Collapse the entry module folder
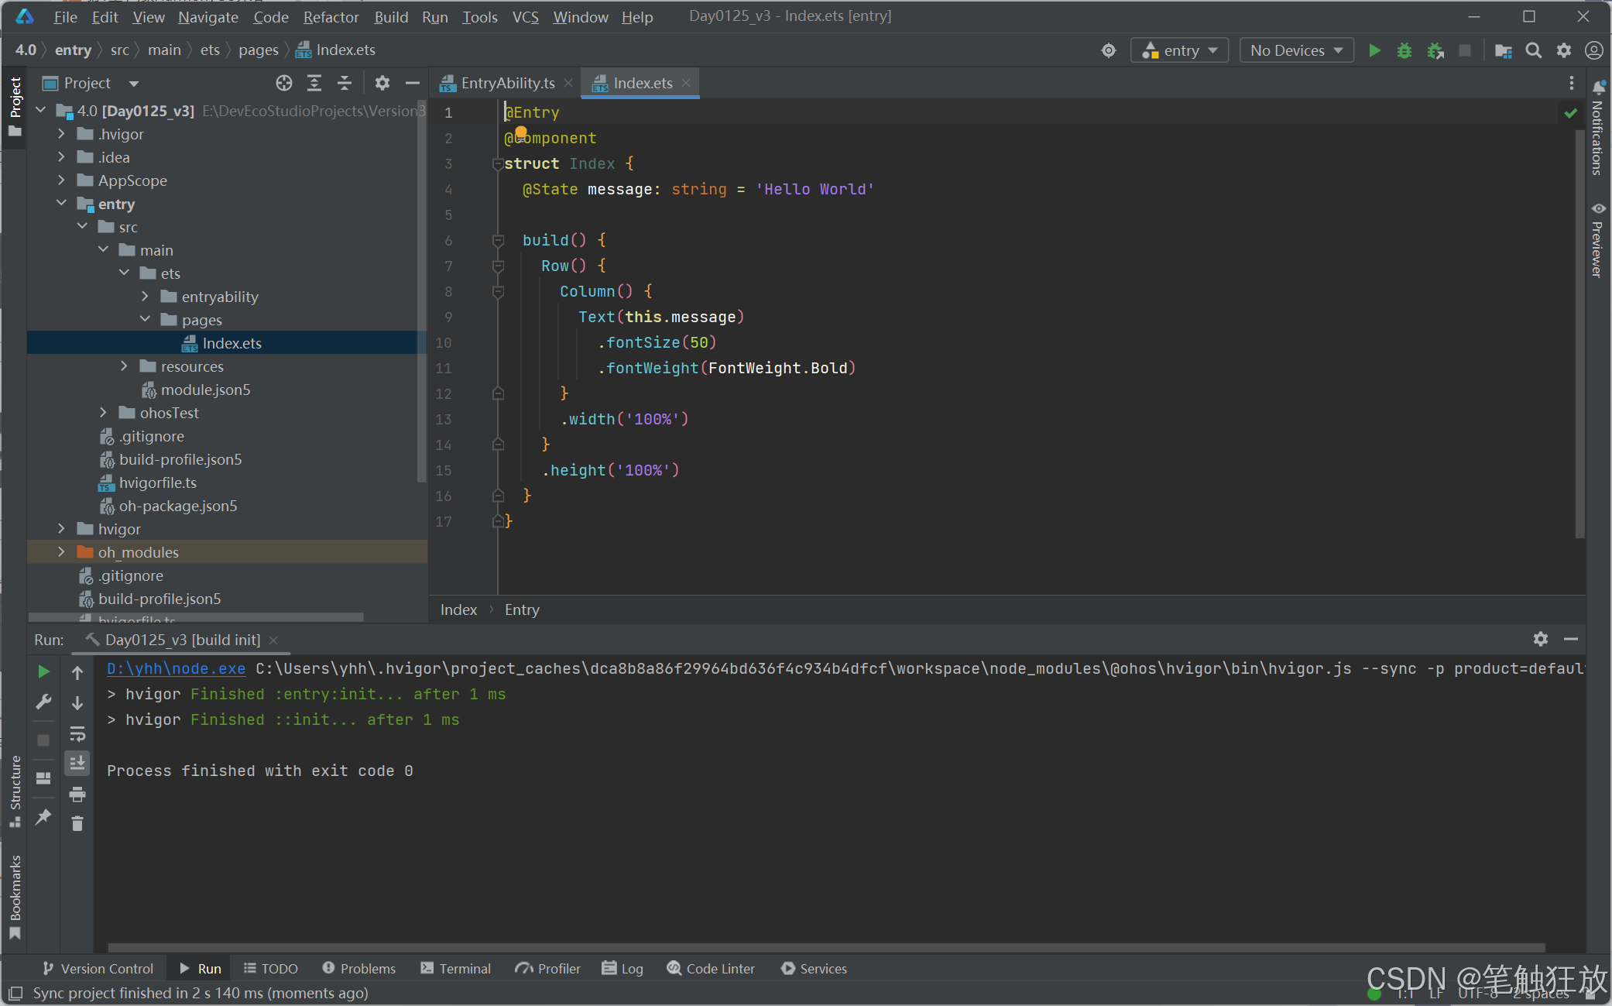 [x=61, y=204]
